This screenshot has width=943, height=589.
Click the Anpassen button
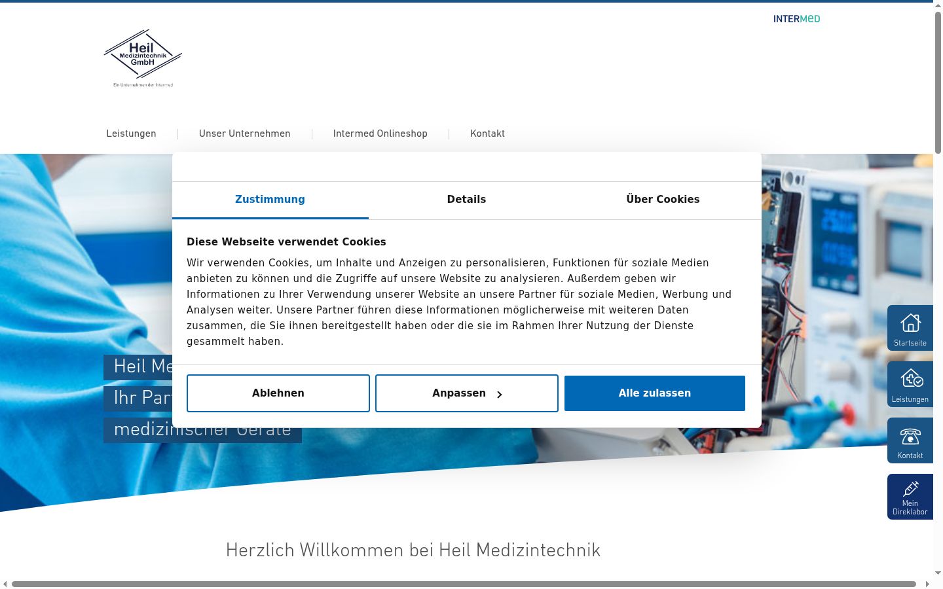point(467,393)
